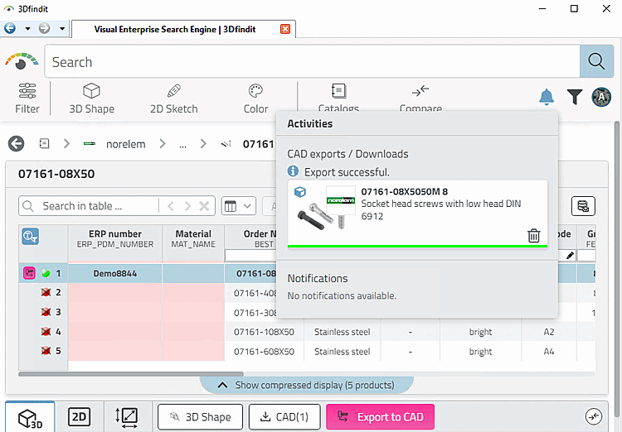Screen dimensions: 622x432
Task: Click the CAD(1) download button
Action: 284,416
